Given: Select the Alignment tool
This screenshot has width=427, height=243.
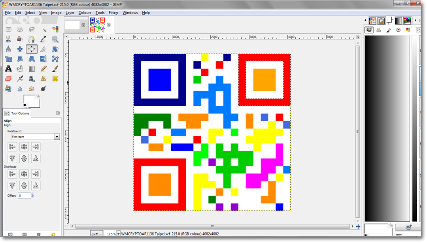Looking at the screenshot, I should pyautogui.click(x=32, y=49).
